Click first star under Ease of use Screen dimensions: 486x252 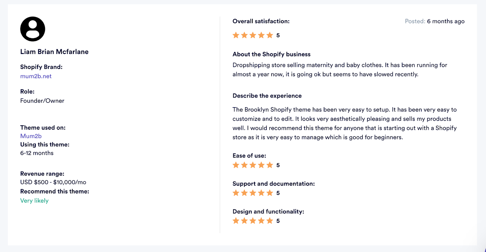pyautogui.click(x=236, y=165)
